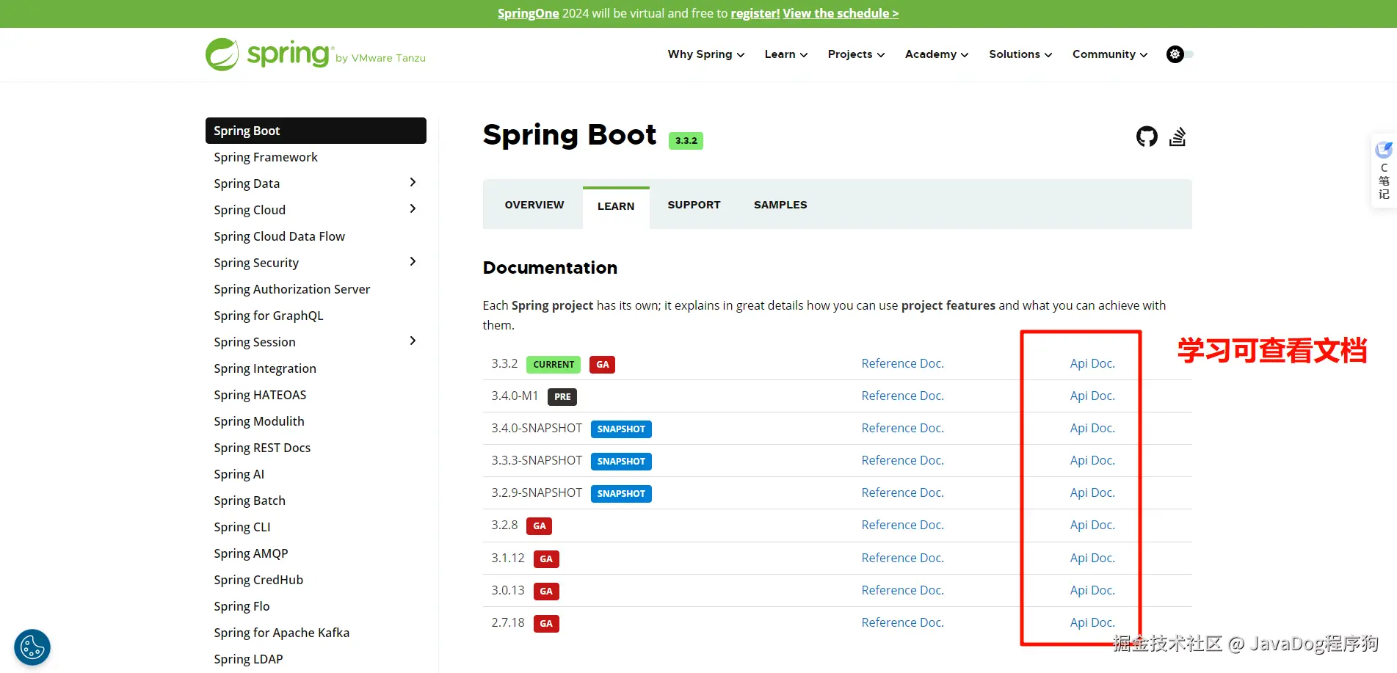Image resolution: width=1397 pixels, height=673 pixels.
Task: Open Api Doc. for version 3.1.12
Action: (x=1092, y=558)
